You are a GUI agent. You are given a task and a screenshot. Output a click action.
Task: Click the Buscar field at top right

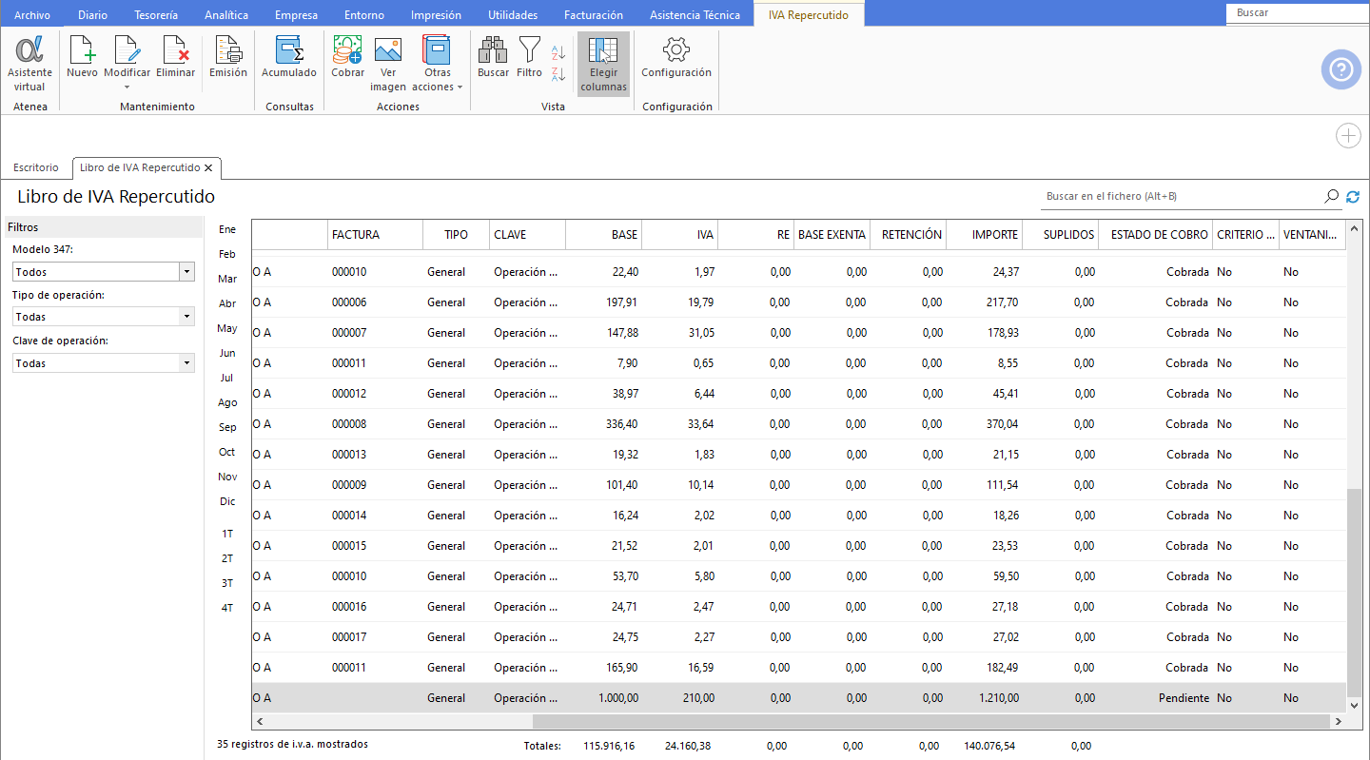[x=1298, y=13]
